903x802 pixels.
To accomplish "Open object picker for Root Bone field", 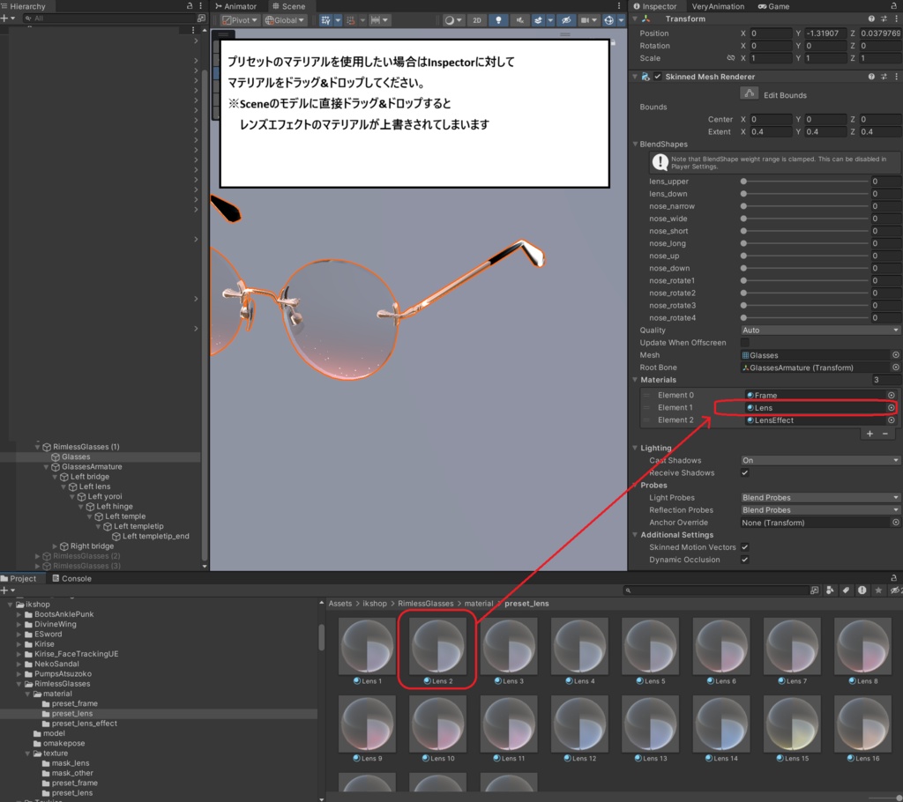I will pos(896,368).
